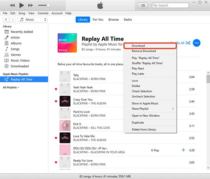Expand the All Playlists section
The height and width of the screenshot is (179, 210).
11,88
